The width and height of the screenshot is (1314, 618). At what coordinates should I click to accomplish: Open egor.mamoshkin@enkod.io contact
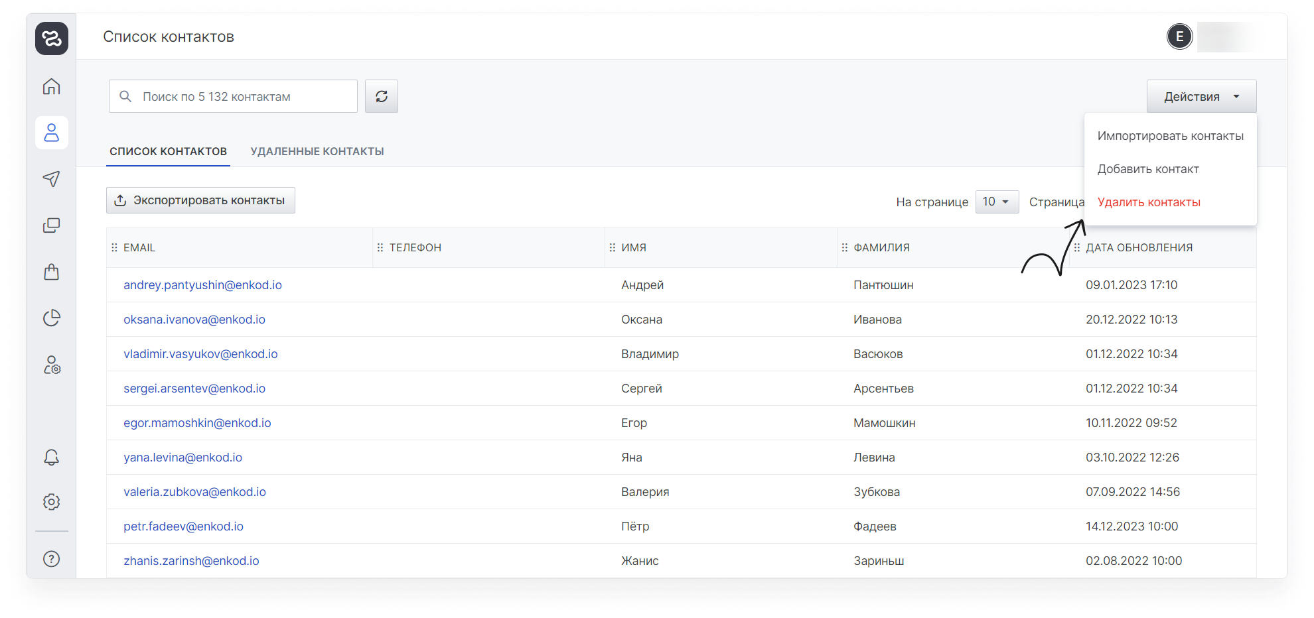pyautogui.click(x=197, y=423)
